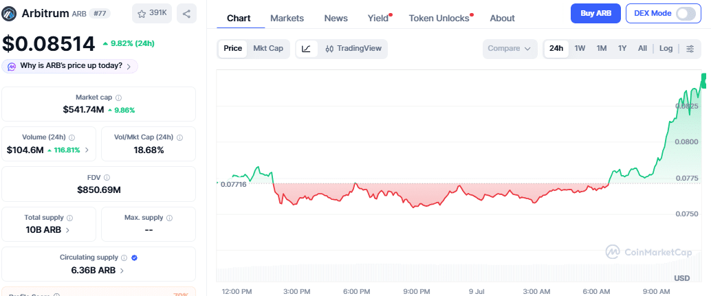Click the Total supply info icon

[x=69, y=218]
